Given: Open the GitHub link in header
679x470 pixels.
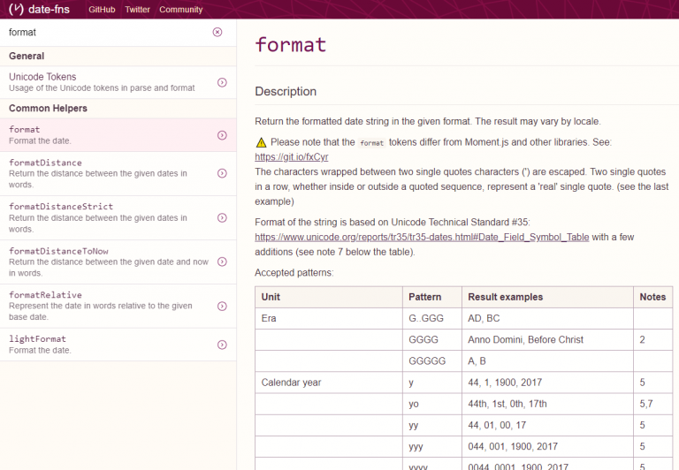Looking at the screenshot, I should (102, 10).
